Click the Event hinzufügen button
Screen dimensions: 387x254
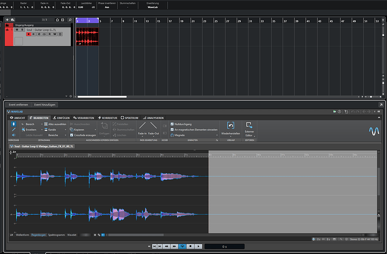[x=45, y=105]
